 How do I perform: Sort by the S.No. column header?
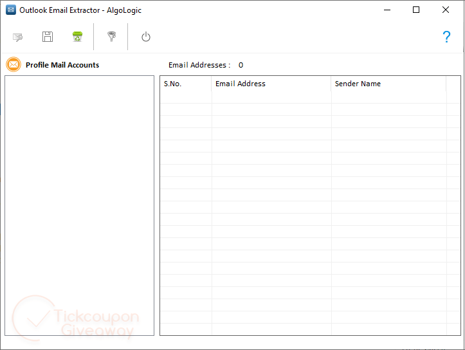coord(186,84)
